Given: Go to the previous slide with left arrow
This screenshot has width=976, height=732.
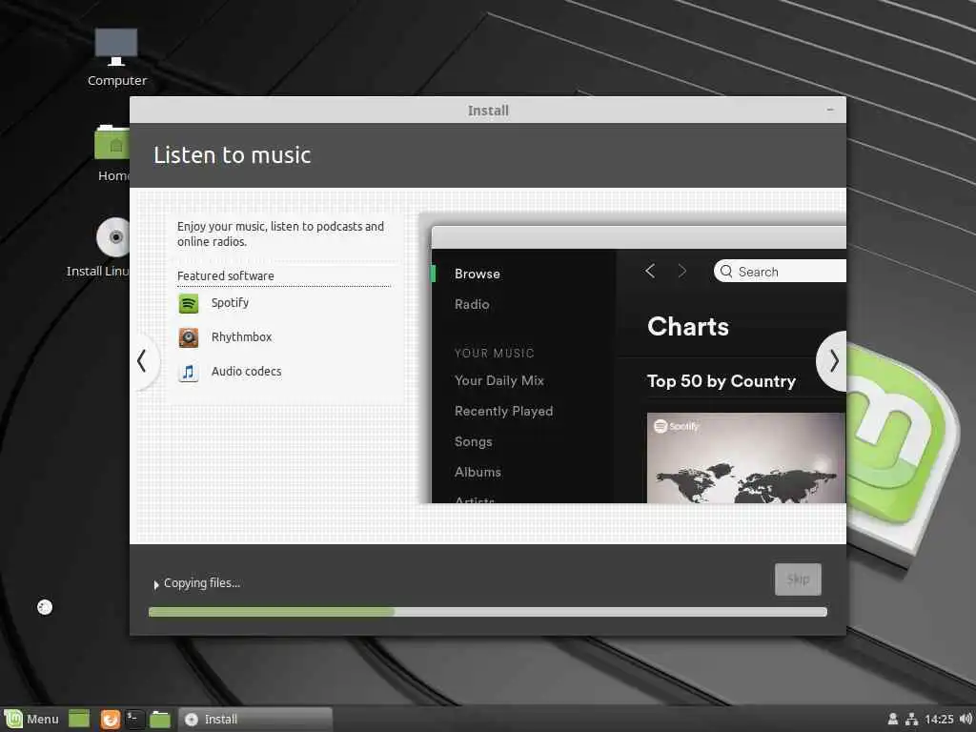Looking at the screenshot, I should point(142,361).
